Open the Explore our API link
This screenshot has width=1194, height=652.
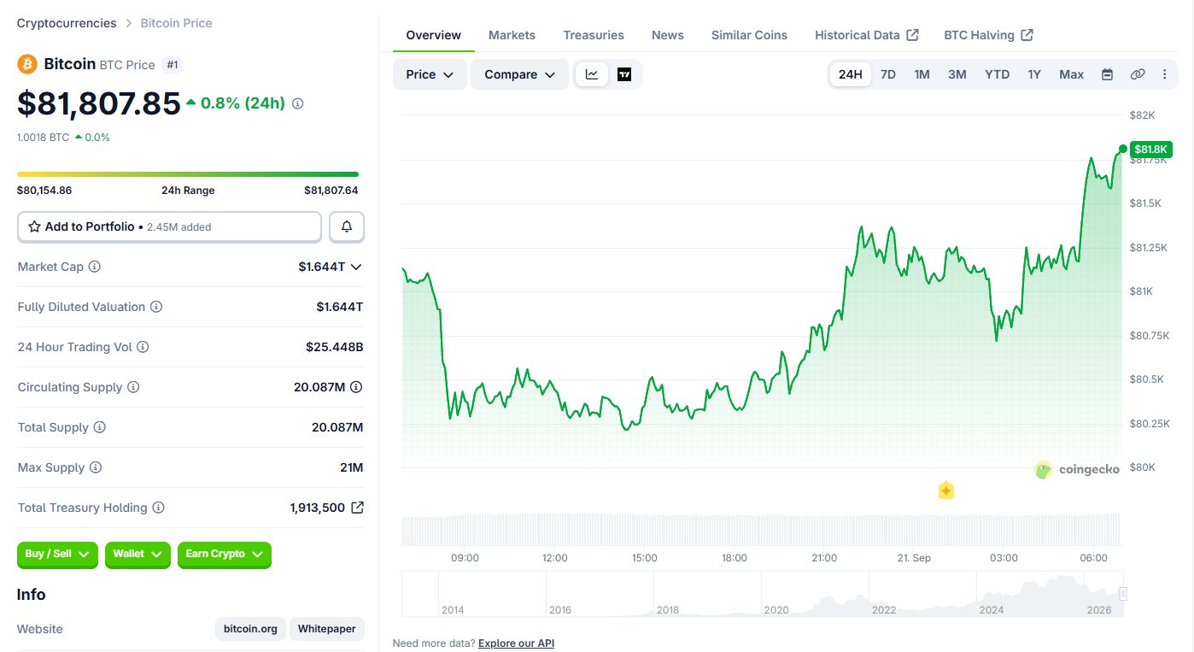[516, 643]
